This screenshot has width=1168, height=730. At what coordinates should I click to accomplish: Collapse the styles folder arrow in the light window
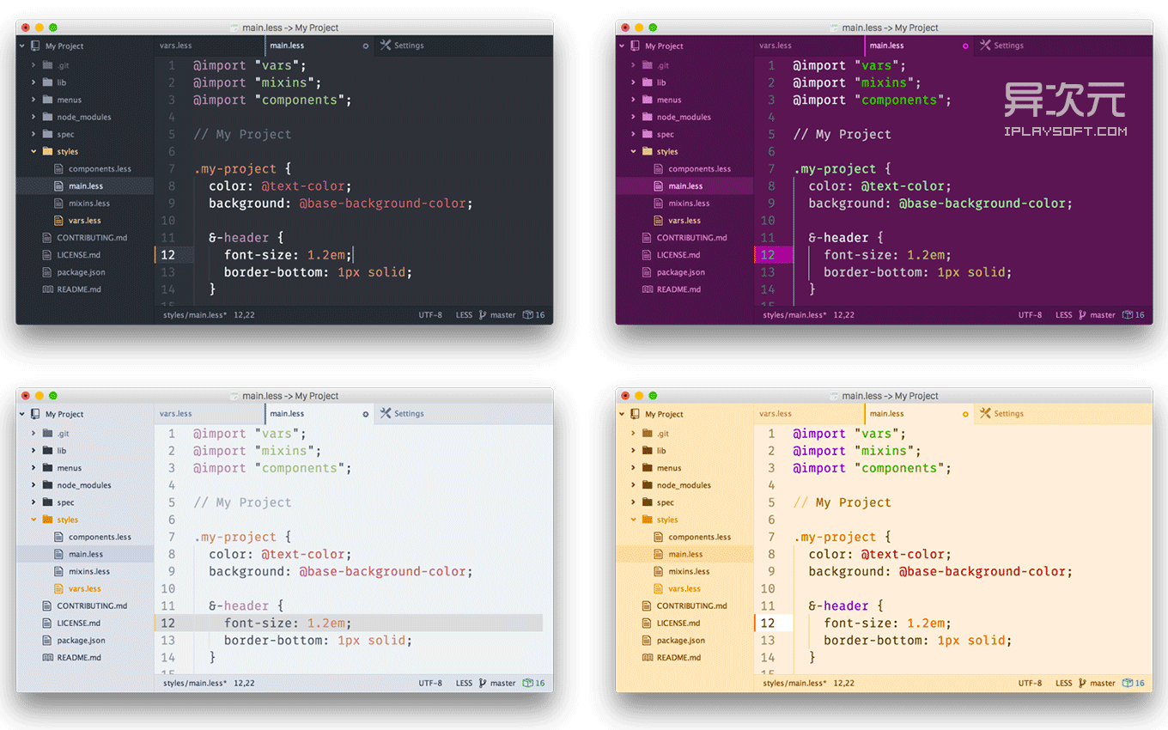coord(33,520)
